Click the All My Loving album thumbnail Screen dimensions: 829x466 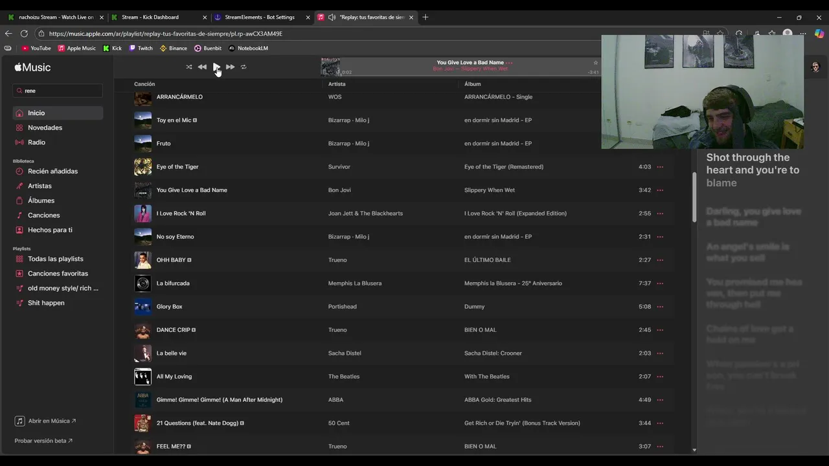(x=142, y=377)
